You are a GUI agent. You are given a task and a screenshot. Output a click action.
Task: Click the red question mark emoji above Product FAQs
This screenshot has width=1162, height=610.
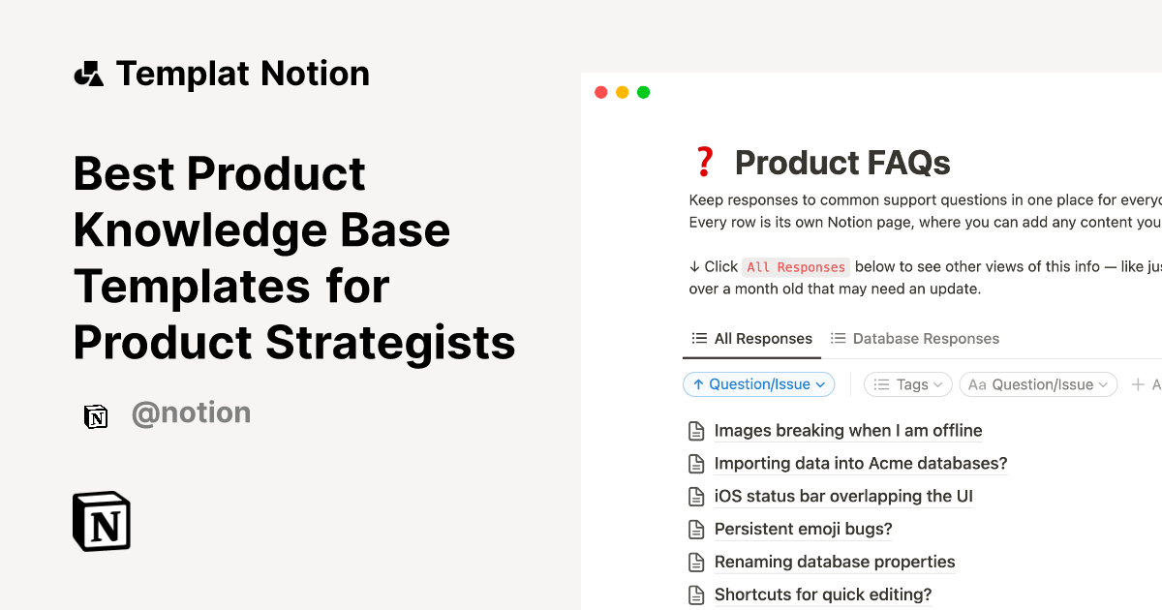pos(704,161)
